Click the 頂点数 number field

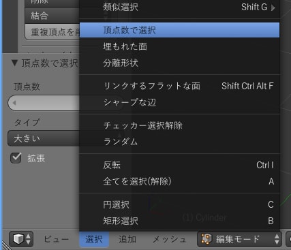pyautogui.click(x=44, y=103)
